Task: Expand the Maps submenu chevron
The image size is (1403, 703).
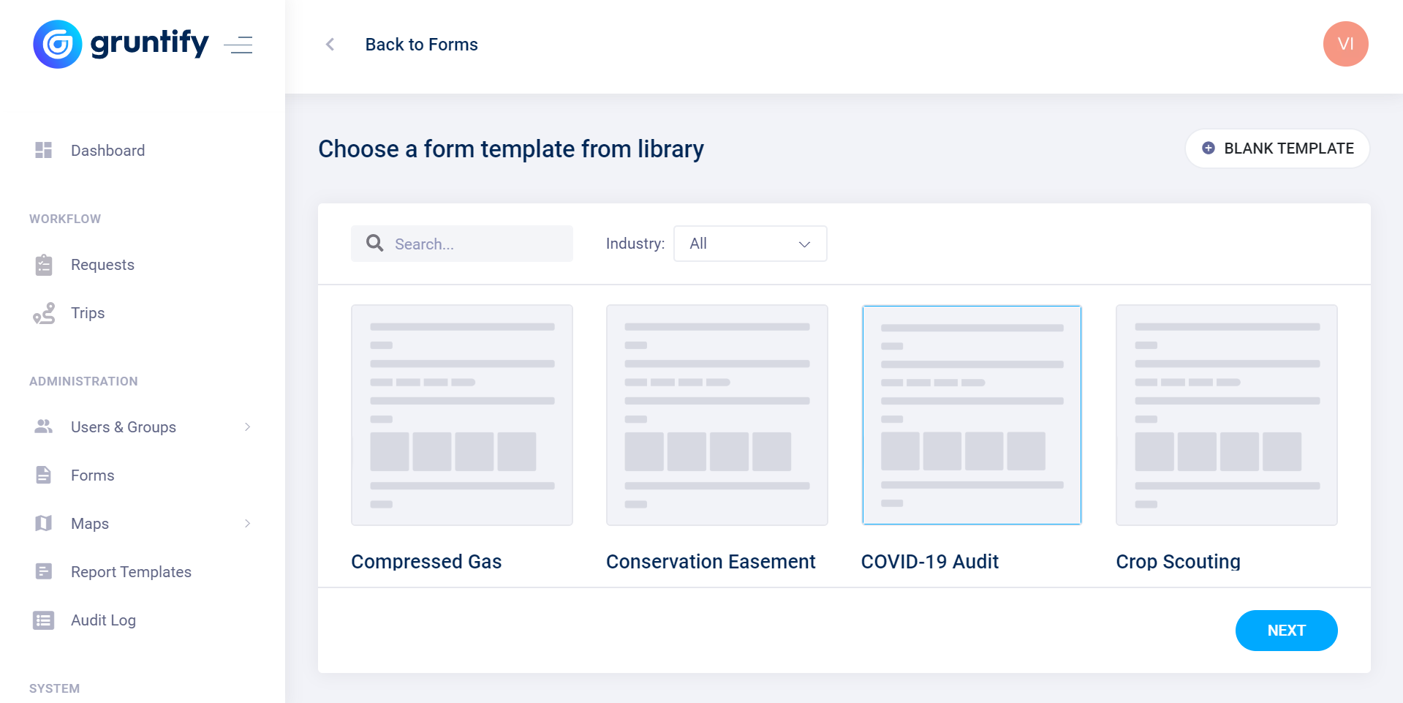Action: pyautogui.click(x=247, y=523)
